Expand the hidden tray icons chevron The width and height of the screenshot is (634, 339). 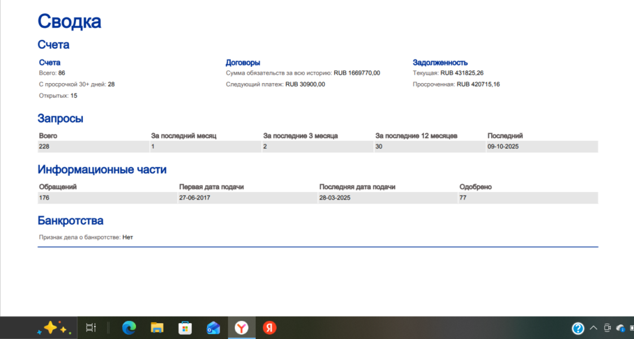(x=593, y=328)
